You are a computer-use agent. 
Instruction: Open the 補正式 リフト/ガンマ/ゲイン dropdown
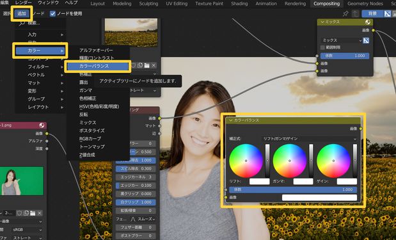click(310, 139)
